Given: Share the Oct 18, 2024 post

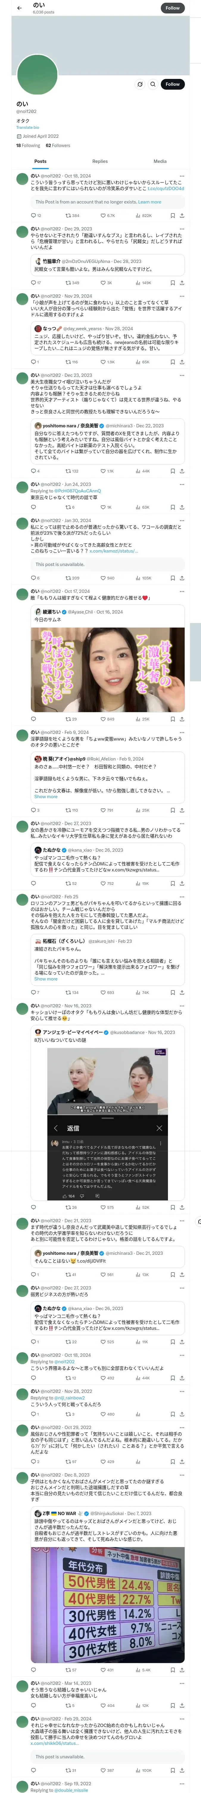Looking at the screenshot, I should click(x=182, y=216).
